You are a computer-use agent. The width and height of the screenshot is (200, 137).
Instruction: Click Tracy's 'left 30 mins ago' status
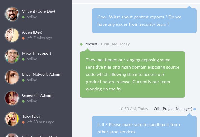coord(40,122)
